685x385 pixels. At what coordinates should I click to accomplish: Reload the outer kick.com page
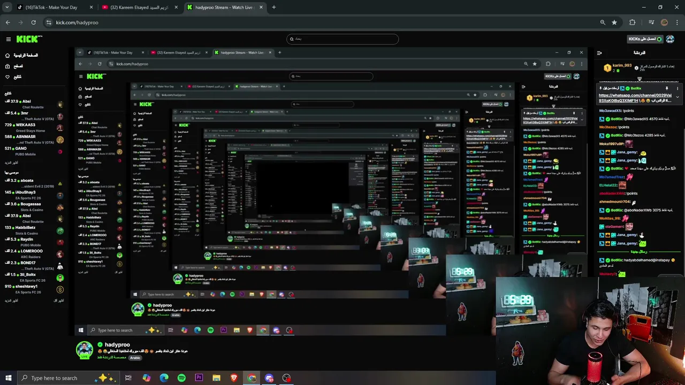point(33,22)
